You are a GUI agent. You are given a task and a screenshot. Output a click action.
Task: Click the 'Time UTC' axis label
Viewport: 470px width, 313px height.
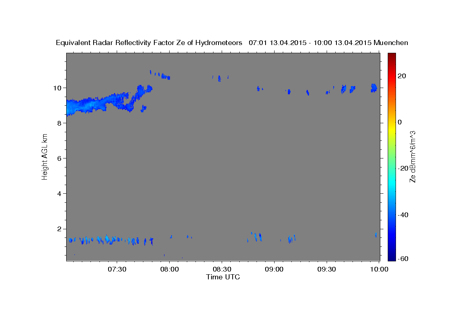(x=223, y=277)
